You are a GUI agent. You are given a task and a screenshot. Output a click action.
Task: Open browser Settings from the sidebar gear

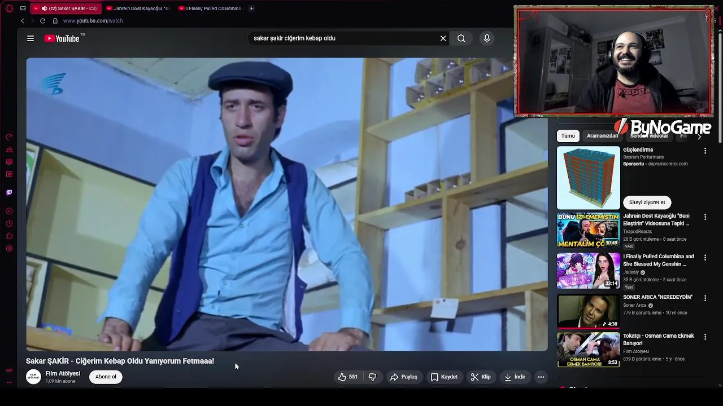point(9,249)
